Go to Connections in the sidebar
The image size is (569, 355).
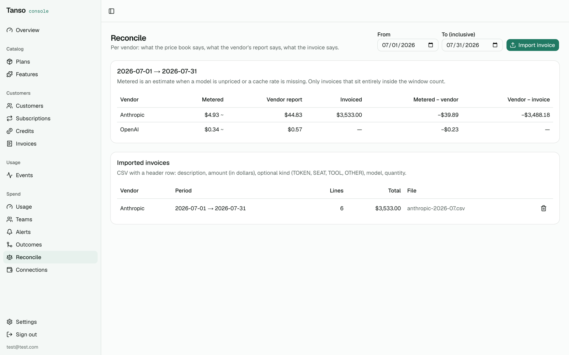click(50, 270)
